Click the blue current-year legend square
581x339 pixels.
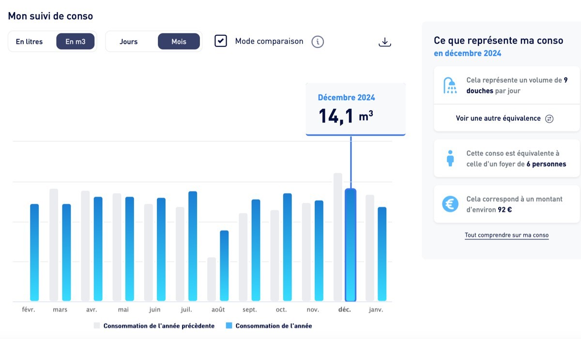pyautogui.click(x=229, y=326)
